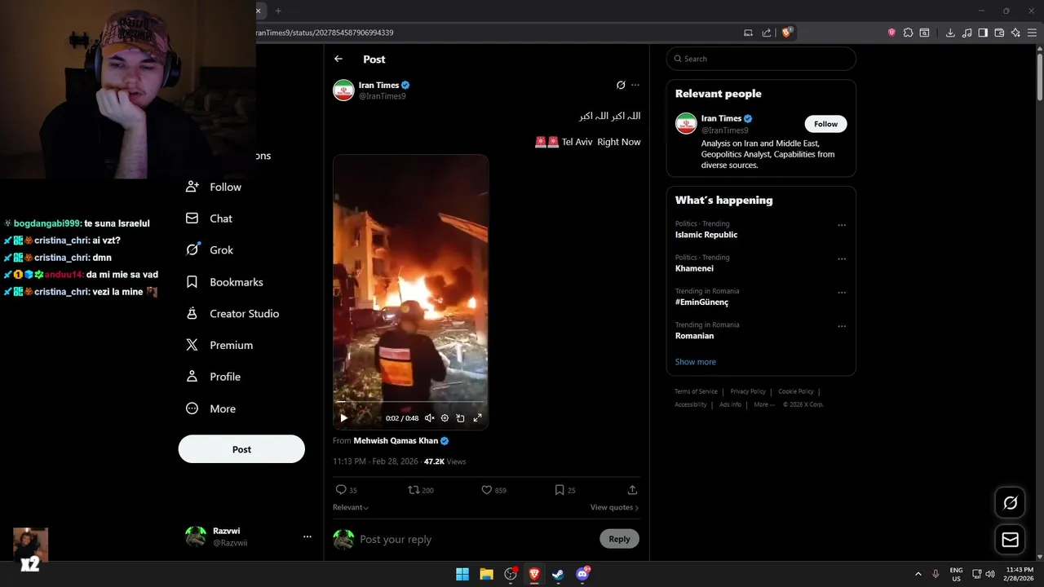Expand the More sidebar menu
The height and width of the screenshot is (587, 1044).
211,408
